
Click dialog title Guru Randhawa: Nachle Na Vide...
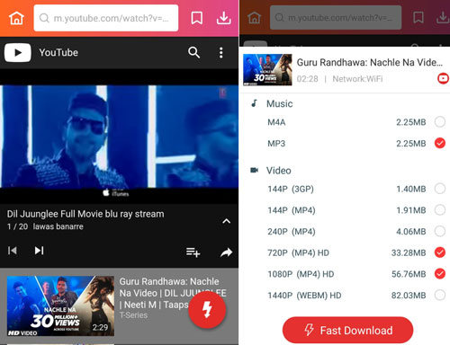point(370,62)
